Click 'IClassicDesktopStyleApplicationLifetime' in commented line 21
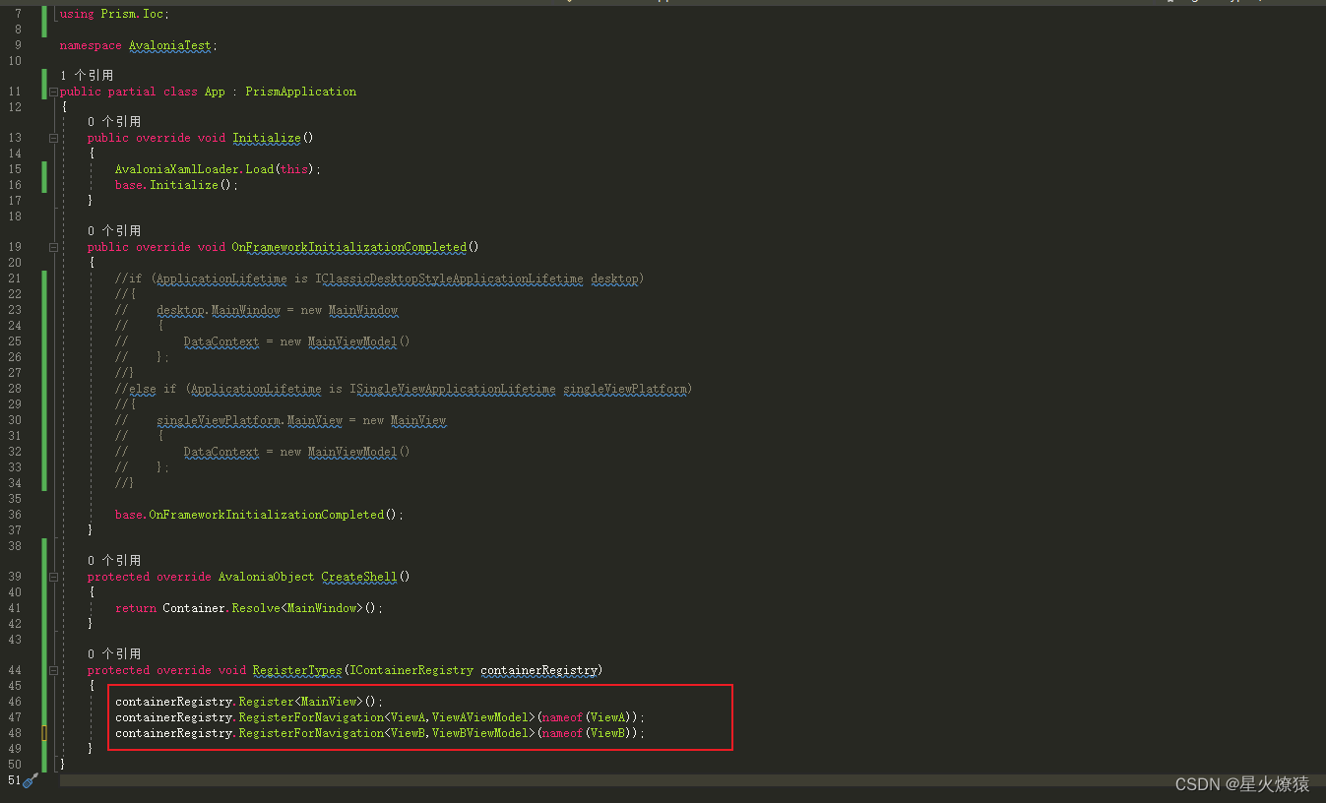 click(x=449, y=278)
